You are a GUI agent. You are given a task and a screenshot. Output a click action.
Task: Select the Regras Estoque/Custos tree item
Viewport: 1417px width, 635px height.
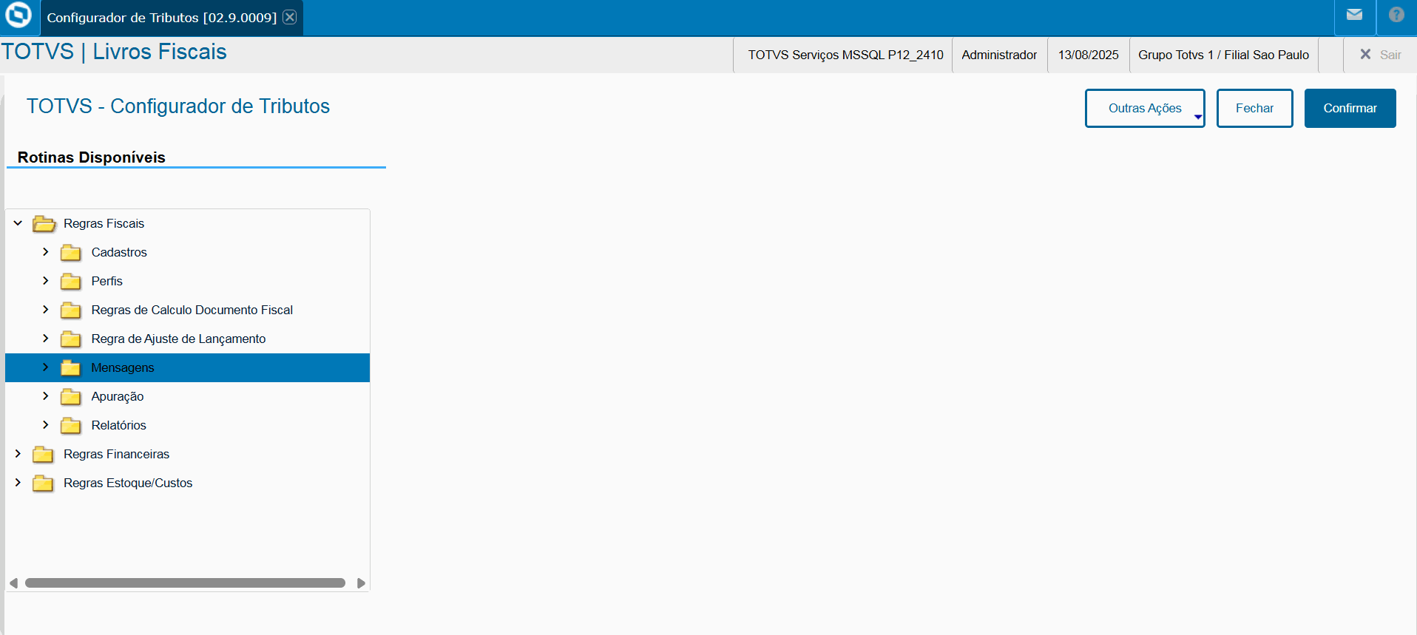tap(128, 483)
